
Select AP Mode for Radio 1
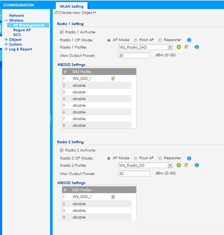tap(109, 40)
